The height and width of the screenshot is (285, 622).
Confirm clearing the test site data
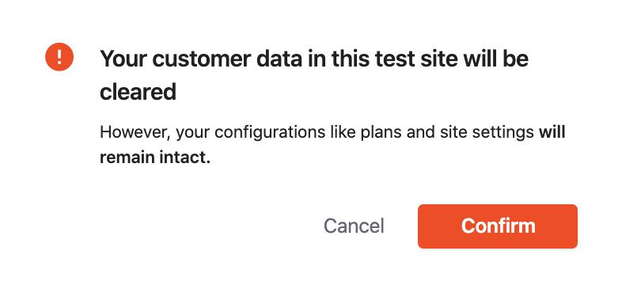tap(498, 226)
